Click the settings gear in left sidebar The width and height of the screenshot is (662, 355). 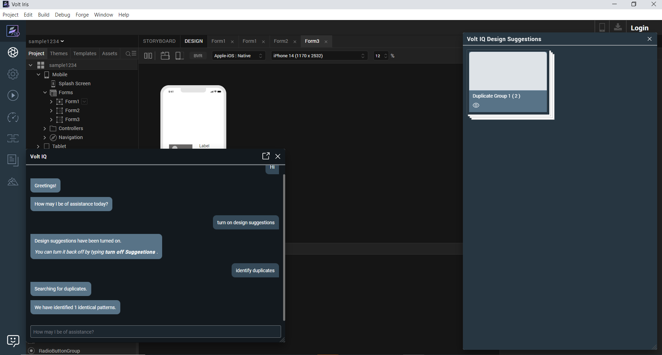[x=13, y=74]
